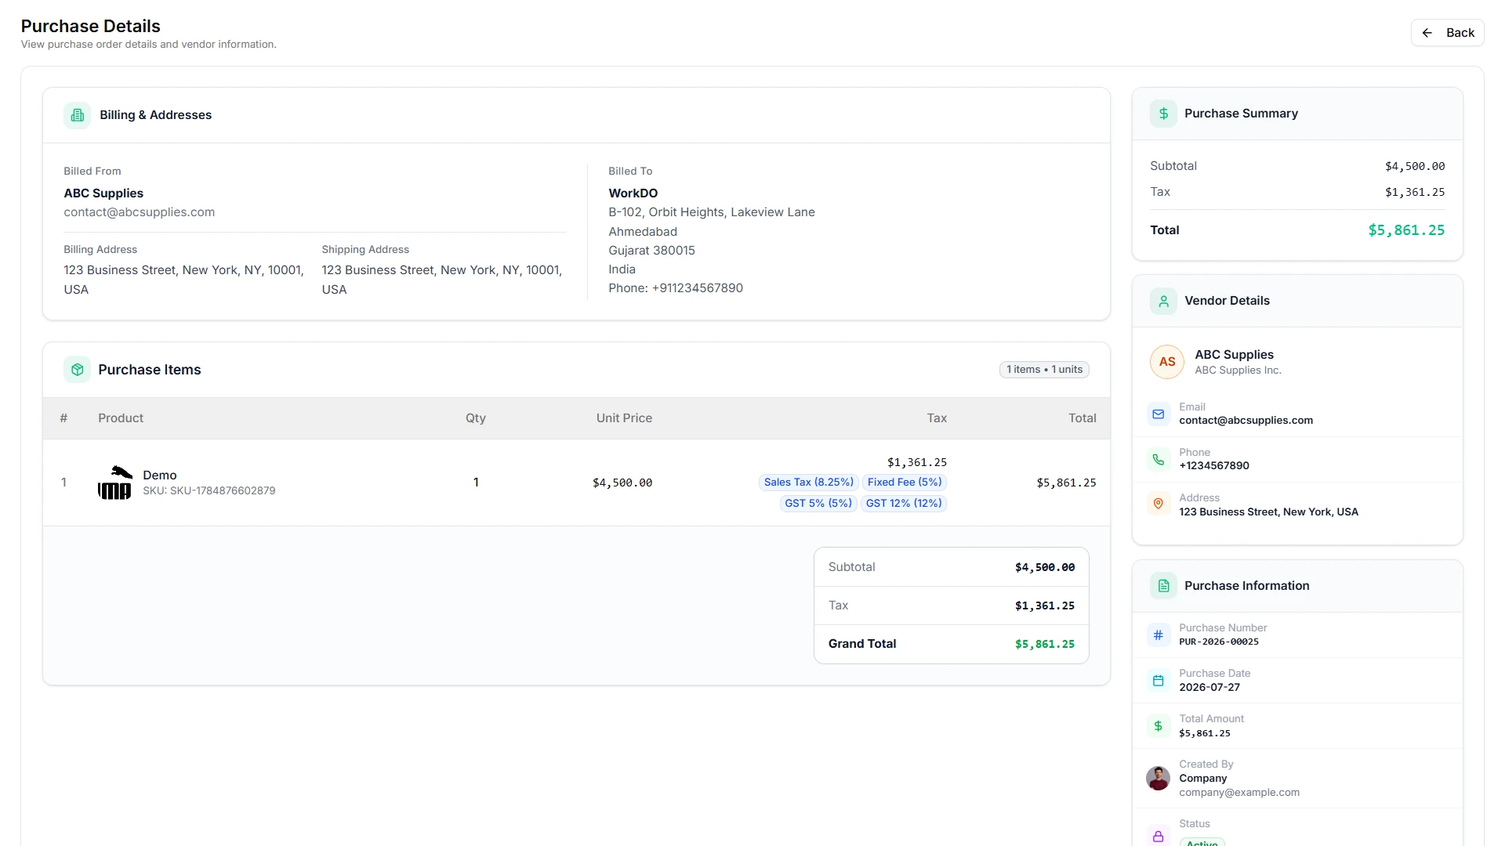Click the GST 12% (12%) badge
Image resolution: width=1505 pixels, height=846 pixels.
click(x=904, y=504)
